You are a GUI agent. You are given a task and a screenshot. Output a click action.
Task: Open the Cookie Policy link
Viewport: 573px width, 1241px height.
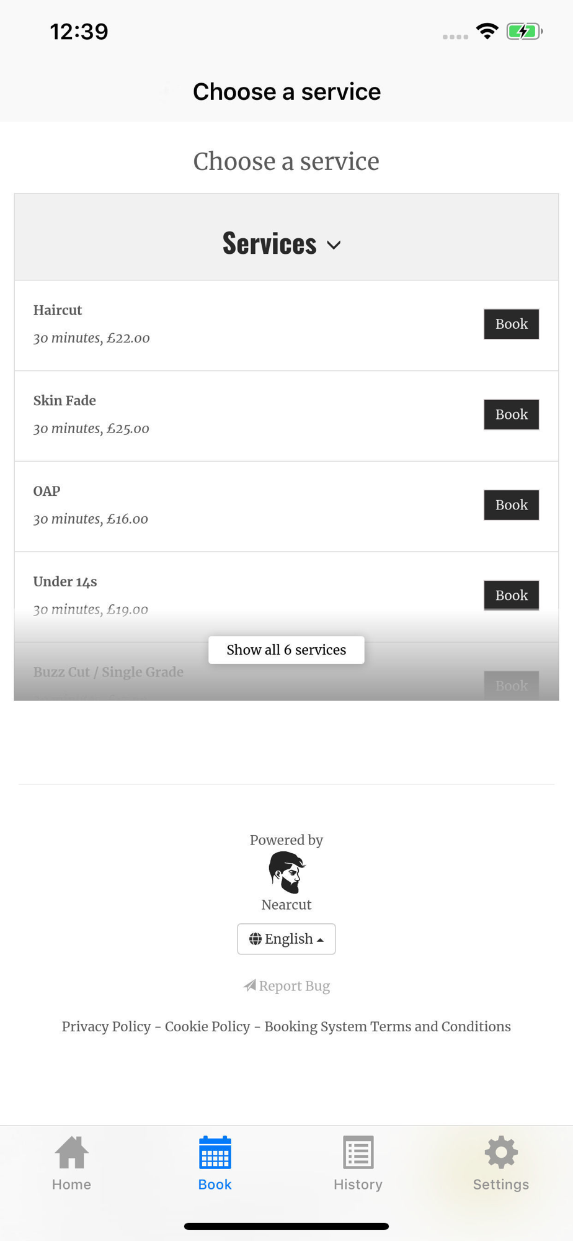tap(208, 1026)
